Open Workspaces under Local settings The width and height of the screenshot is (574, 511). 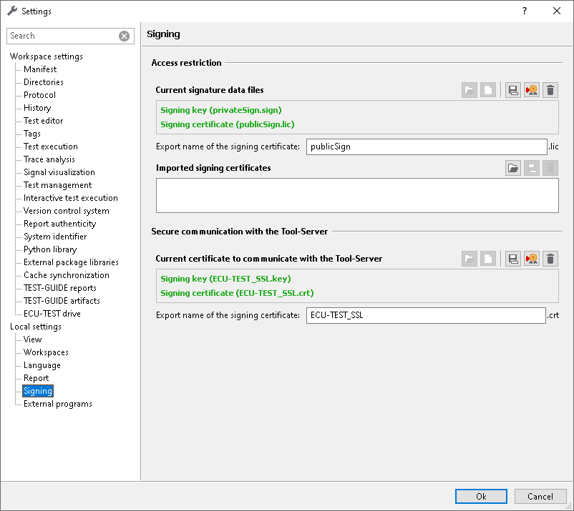(x=46, y=352)
